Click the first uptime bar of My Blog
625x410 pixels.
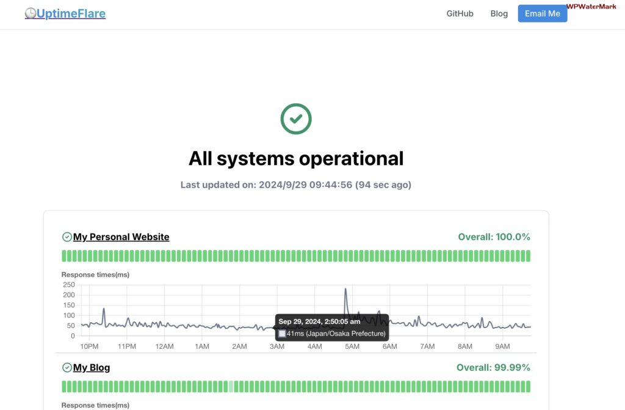tap(63, 386)
